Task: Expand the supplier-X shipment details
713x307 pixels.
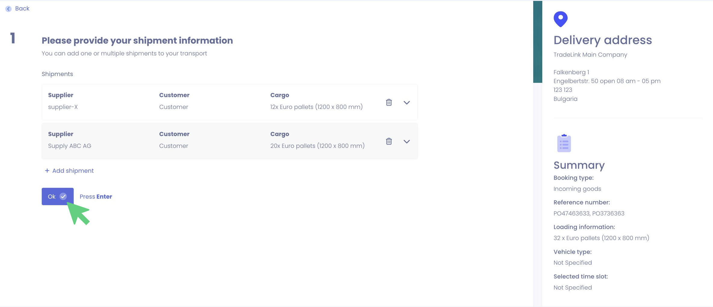Action: tap(406, 103)
